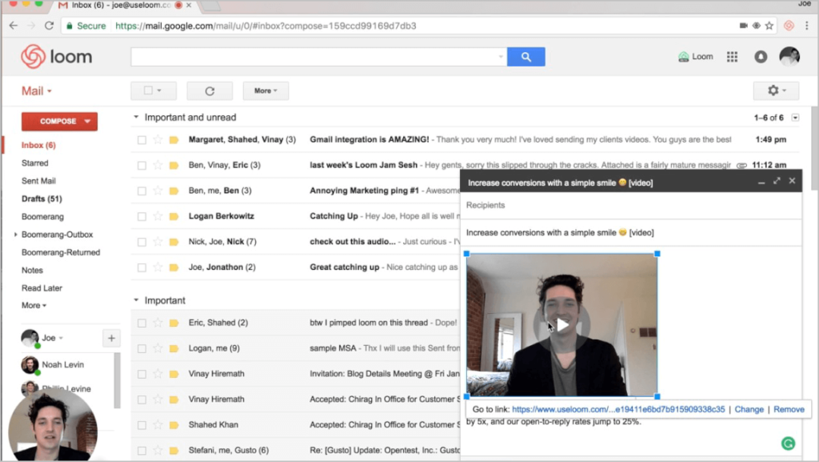Open the Google apps grid
This screenshot has height=462, width=819.
click(731, 57)
